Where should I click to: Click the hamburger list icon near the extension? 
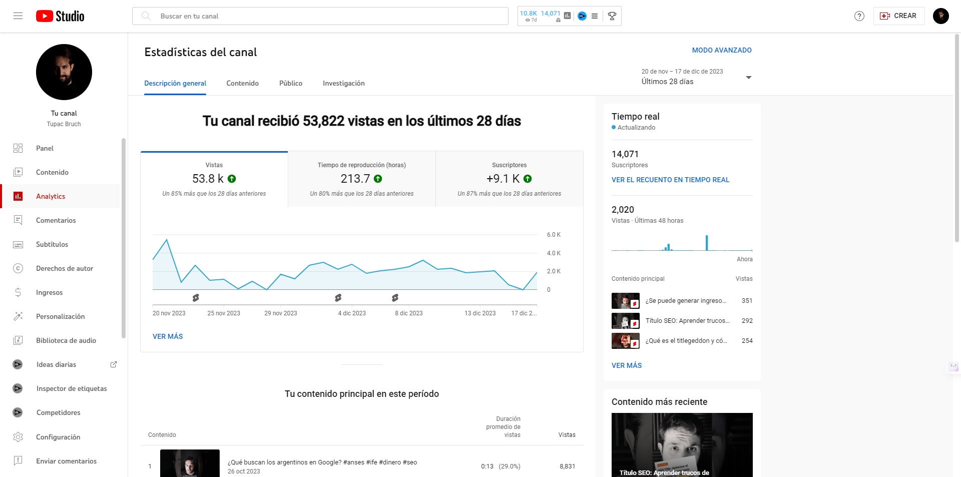595,16
